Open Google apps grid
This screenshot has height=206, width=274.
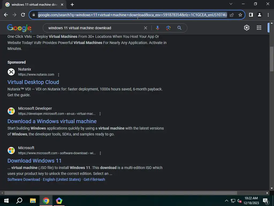pos(259,28)
